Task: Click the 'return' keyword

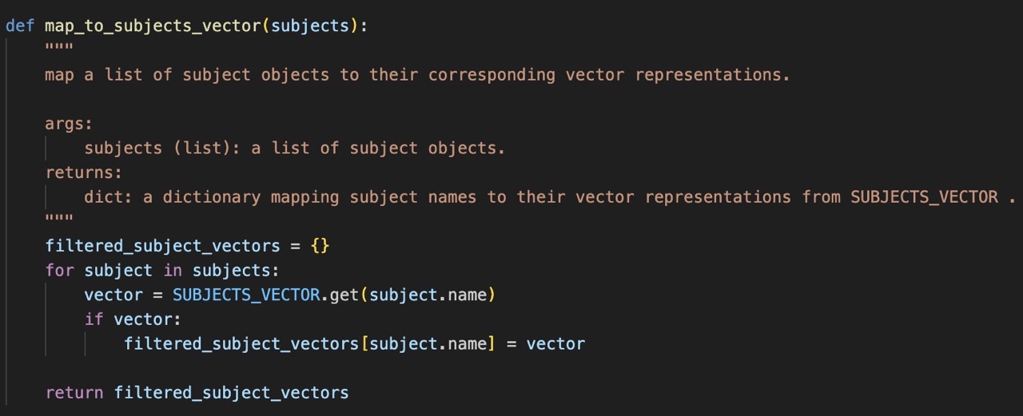Action: (x=74, y=393)
